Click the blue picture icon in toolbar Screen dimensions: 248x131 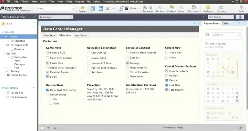pos(101,9)
